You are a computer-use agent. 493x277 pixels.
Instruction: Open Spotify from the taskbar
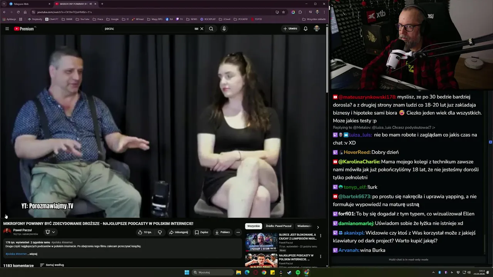tap(298, 272)
